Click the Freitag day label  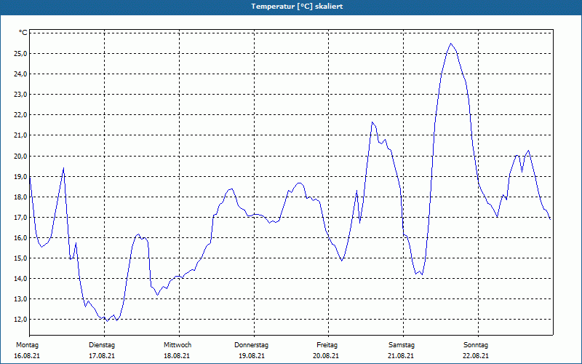pos(327,345)
